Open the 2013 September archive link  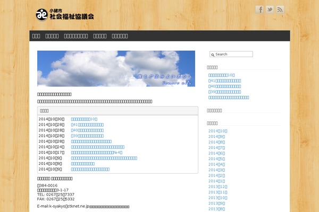click(x=217, y=204)
